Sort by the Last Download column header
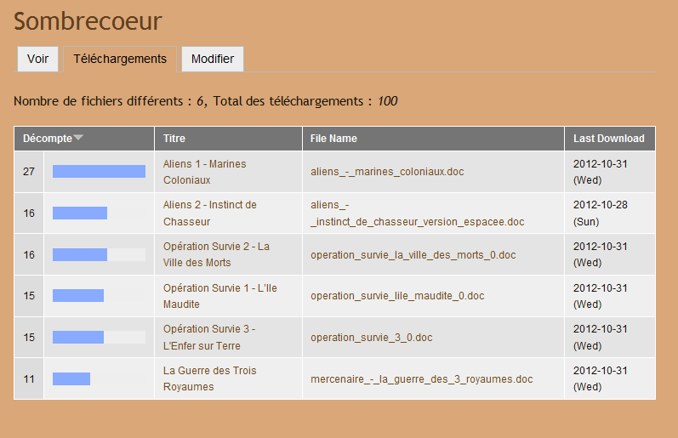 pos(608,138)
